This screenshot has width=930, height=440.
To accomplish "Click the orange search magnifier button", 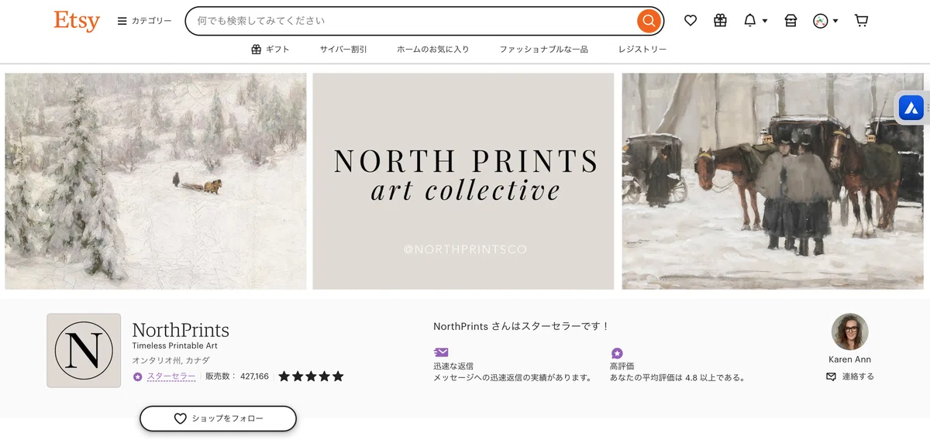I will point(648,21).
